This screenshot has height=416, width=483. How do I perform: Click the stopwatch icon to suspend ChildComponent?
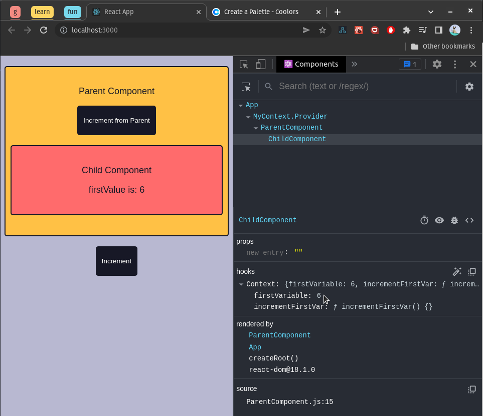coord(424,220)
